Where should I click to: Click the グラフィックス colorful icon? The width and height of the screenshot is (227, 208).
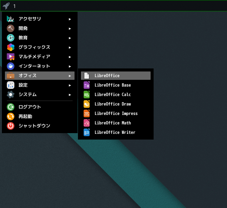[11, 47]
